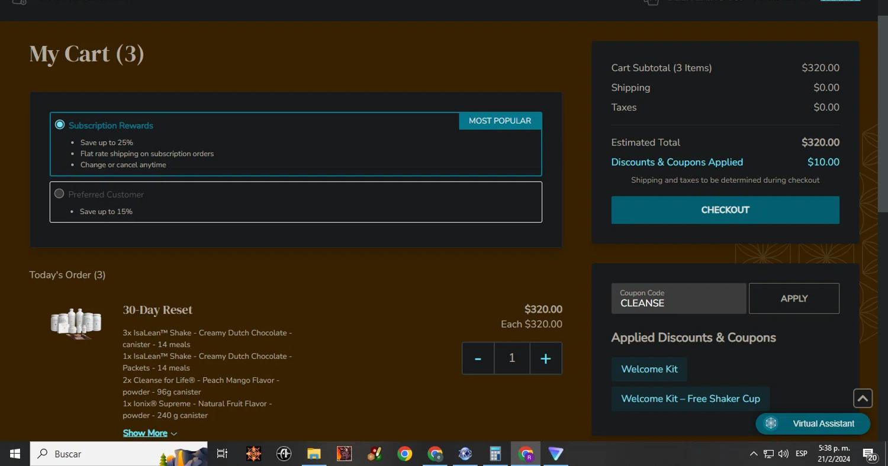Open the 30-Day Reset product thumbnail
This screenshot has width=888, height=466.
coord(76,323)
